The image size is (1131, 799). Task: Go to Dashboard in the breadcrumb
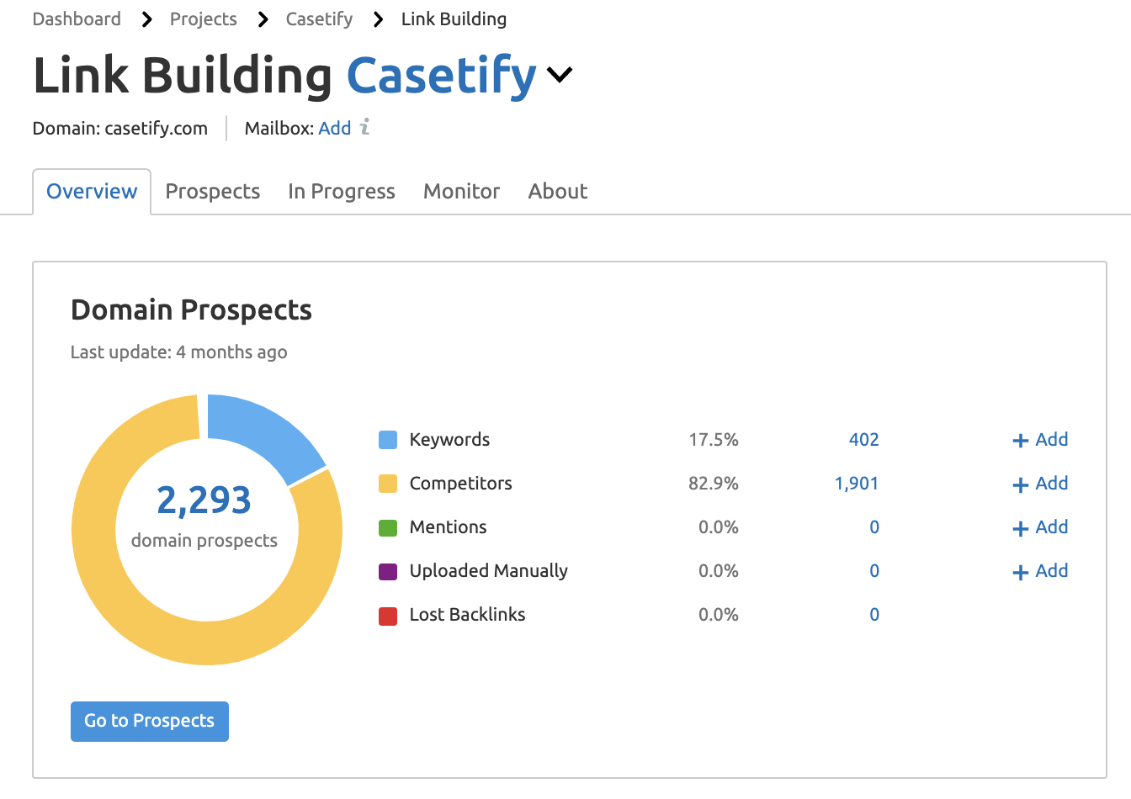point(77,19)
